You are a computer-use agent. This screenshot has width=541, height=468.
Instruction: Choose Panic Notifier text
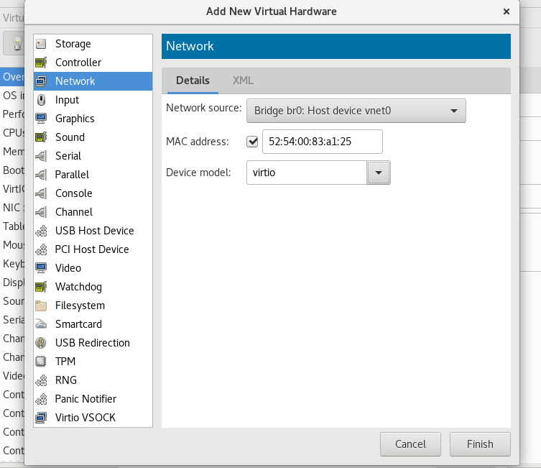click(86, 399)
